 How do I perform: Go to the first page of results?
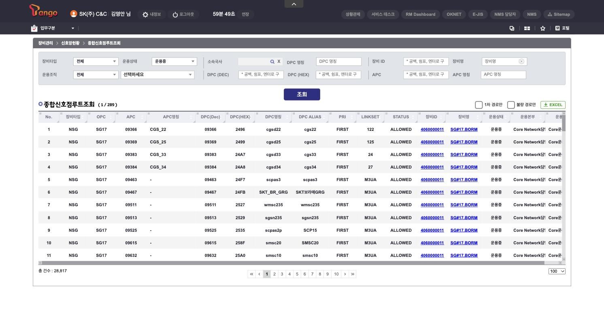[251, 274]
